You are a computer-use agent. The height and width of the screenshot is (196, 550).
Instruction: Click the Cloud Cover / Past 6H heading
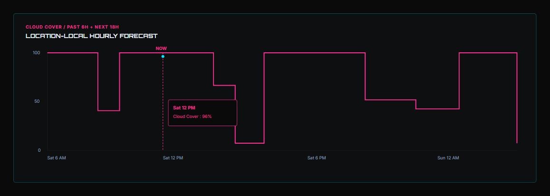[75, 27]
